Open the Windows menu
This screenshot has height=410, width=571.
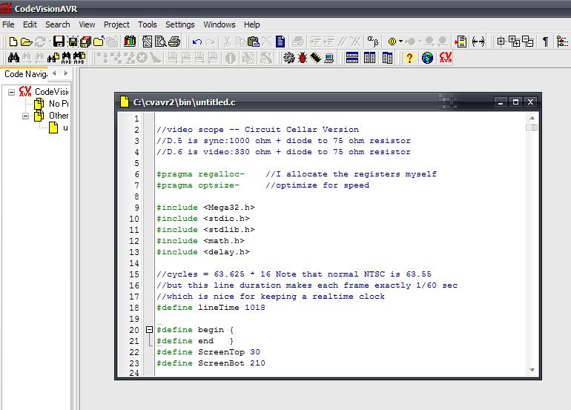point(220,24)
